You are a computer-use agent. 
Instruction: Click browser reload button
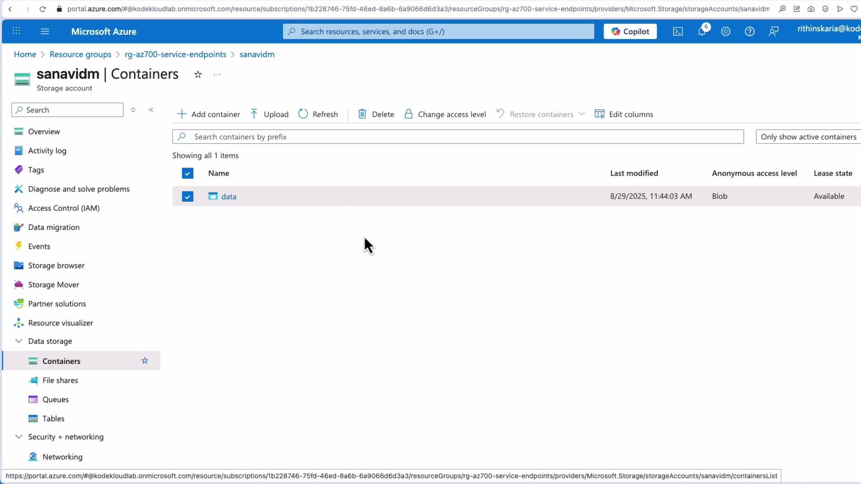click(x=42, y=9)
